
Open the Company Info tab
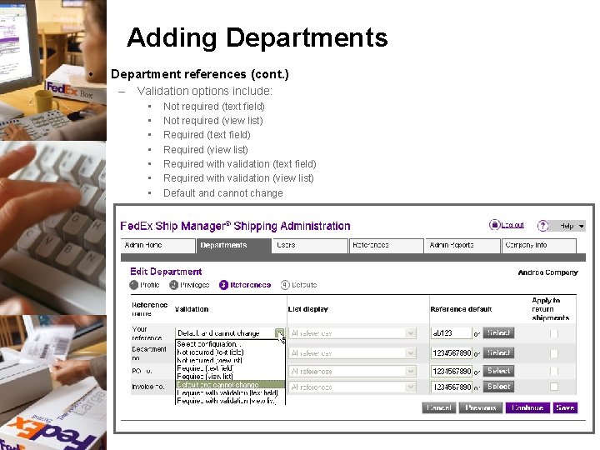pyautogui.click(x=539, y=245)
